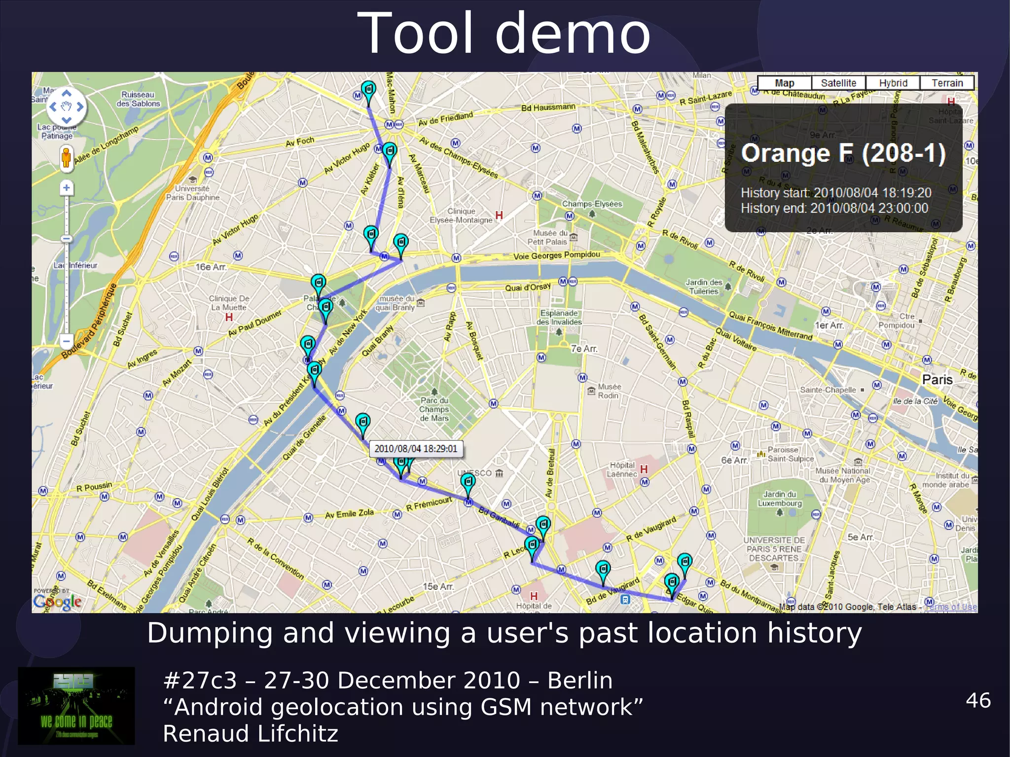Click the Paris city label
The image size is (1010, 757).
[x=937, y=380]
